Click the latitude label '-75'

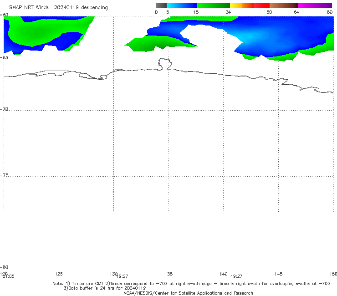[x=4, y=175]
